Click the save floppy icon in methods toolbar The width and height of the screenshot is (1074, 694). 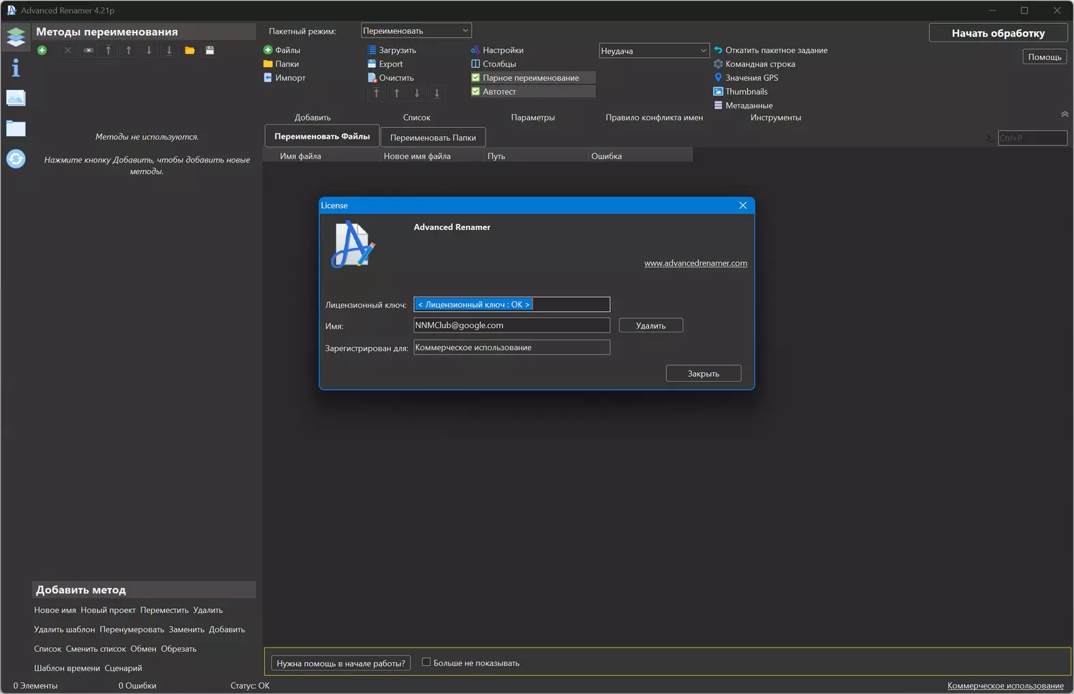coord(210,50)
